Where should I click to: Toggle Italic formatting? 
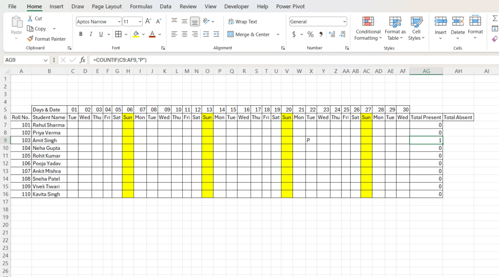[x=91, y=34]
